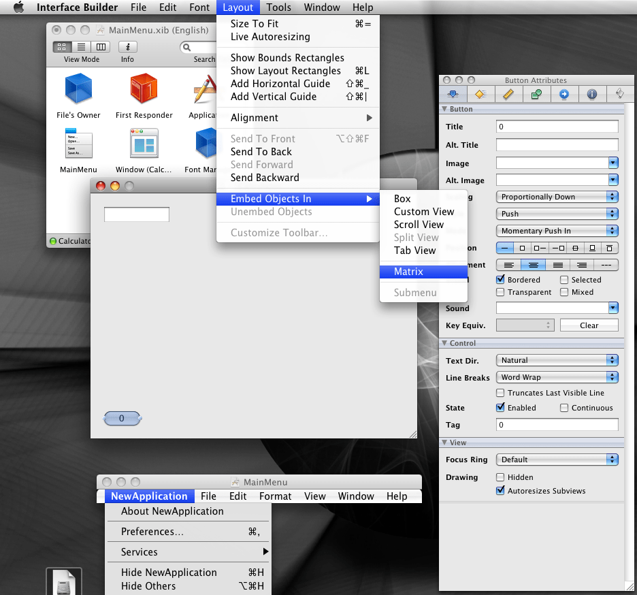Choose the image-left-of-title position
Screen dimensions: 637x595
click(540, 248)
